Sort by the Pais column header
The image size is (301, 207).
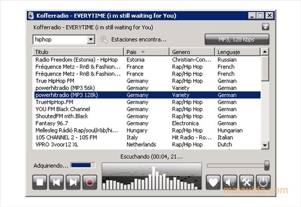click(147, 52)
